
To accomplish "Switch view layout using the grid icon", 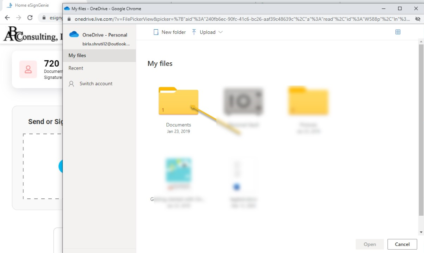I will [398, 32].
